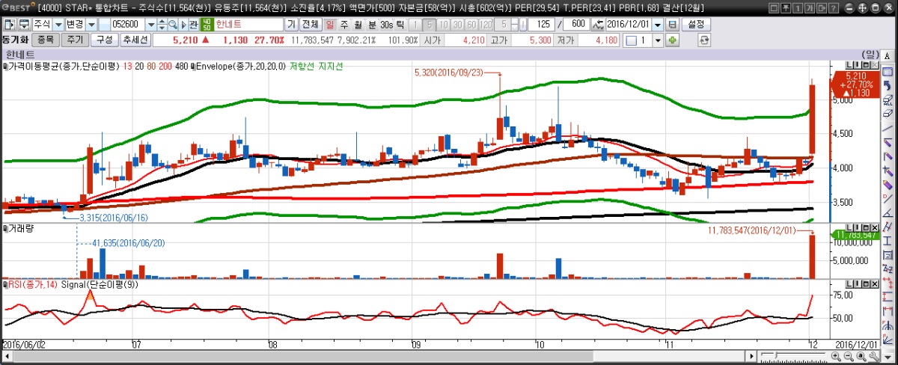Click the stock search magnifier icon
The width and height of the screenshot is (898, 365).
click(172, 24)
